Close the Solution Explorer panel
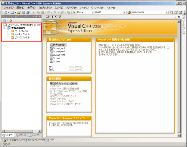The height and width of the screenshot is (147, 187). (39, 16)
